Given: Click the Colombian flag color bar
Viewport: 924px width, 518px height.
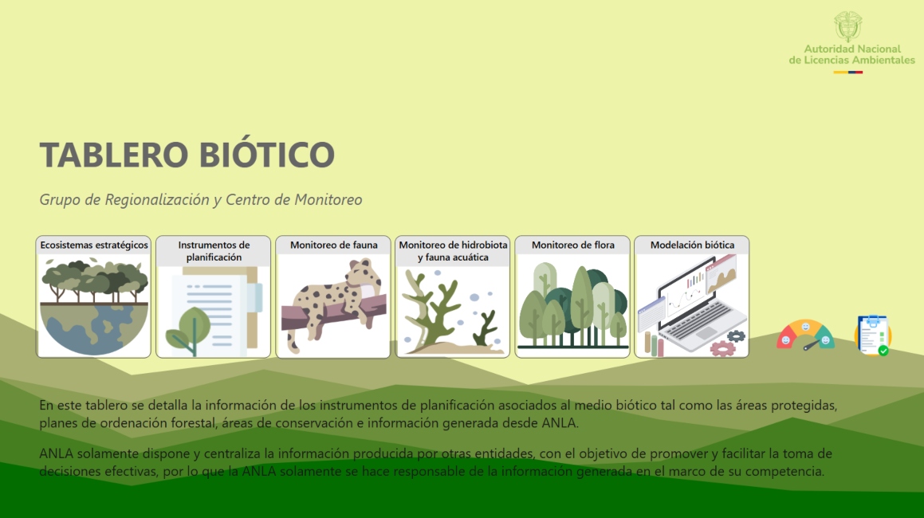Looking at the screenshot, I should click(849, 70).
